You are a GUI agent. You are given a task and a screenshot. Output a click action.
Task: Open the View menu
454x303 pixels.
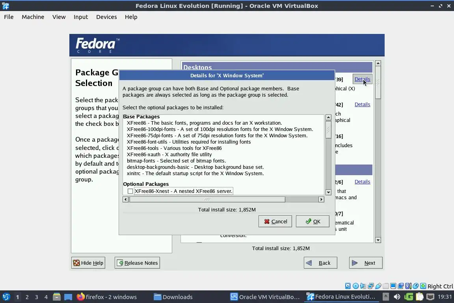pos(59,17)
